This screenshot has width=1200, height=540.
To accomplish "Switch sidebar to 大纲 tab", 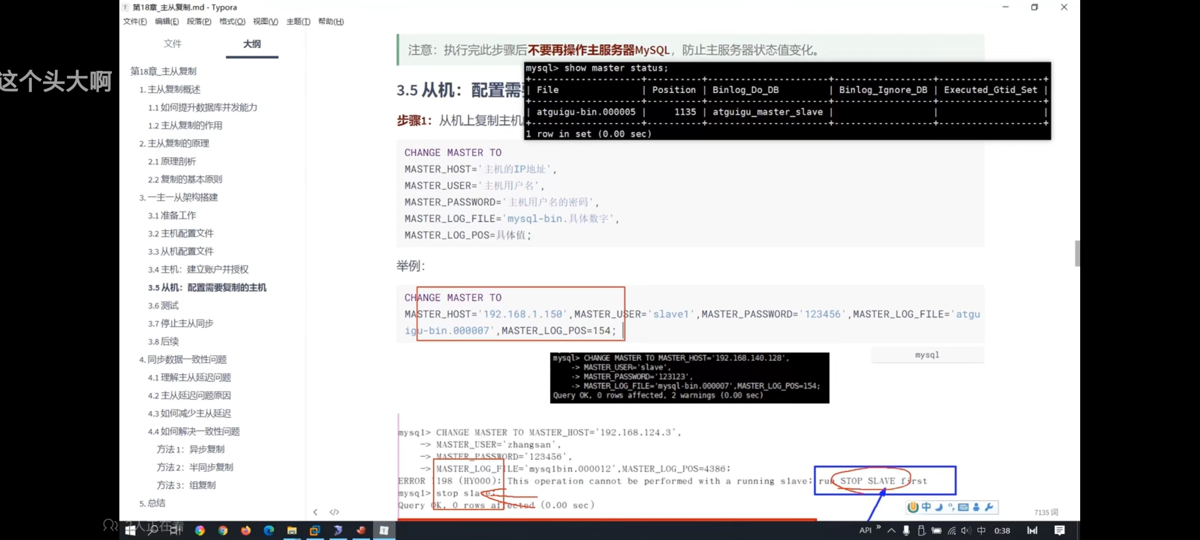I will pyautogui.click(x=252, y=44).
